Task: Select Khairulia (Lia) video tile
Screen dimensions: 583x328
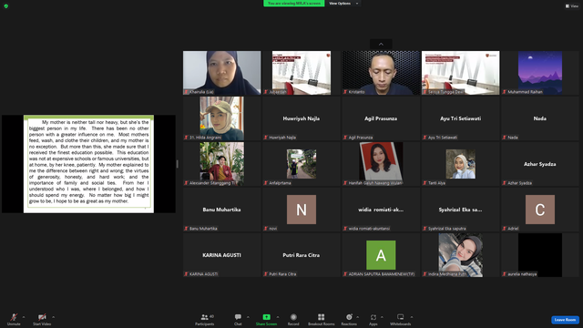Action: [222, 73]
